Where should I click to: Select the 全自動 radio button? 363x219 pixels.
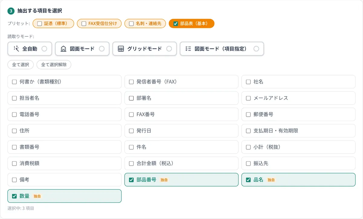pyautogui.click(x=44, y=48)
